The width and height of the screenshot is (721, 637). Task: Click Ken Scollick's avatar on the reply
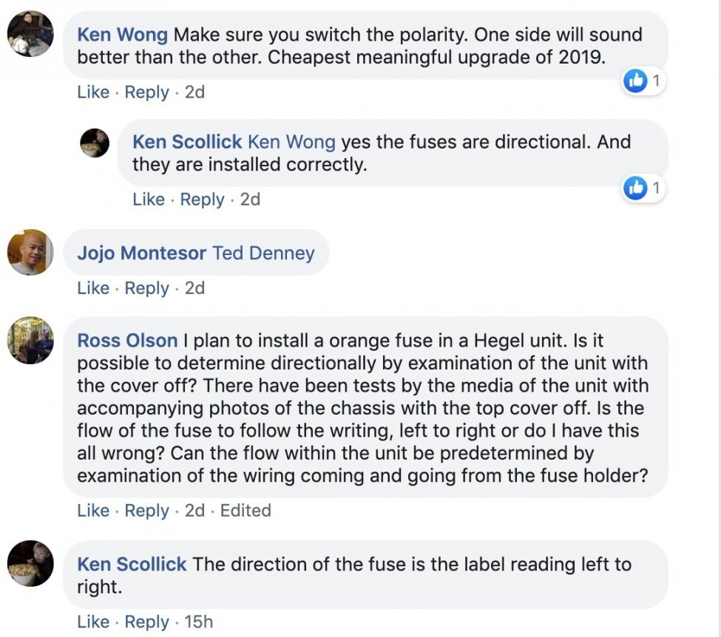pos(95,142)
